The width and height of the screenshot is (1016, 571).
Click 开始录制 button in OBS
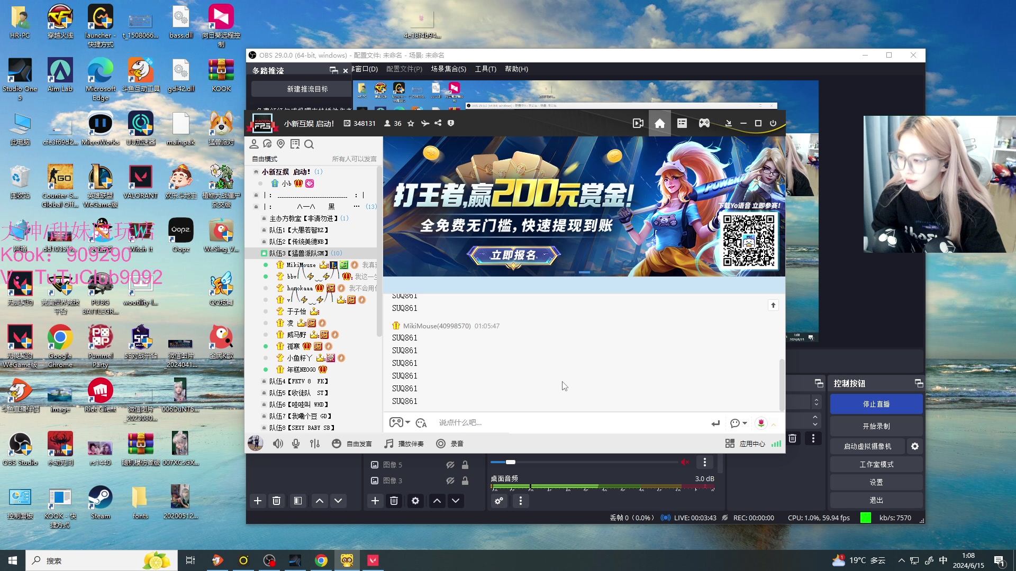click(876, 426)
